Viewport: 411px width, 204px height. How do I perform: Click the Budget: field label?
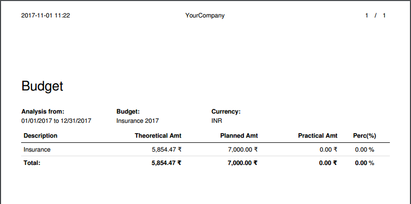[128, 112]
